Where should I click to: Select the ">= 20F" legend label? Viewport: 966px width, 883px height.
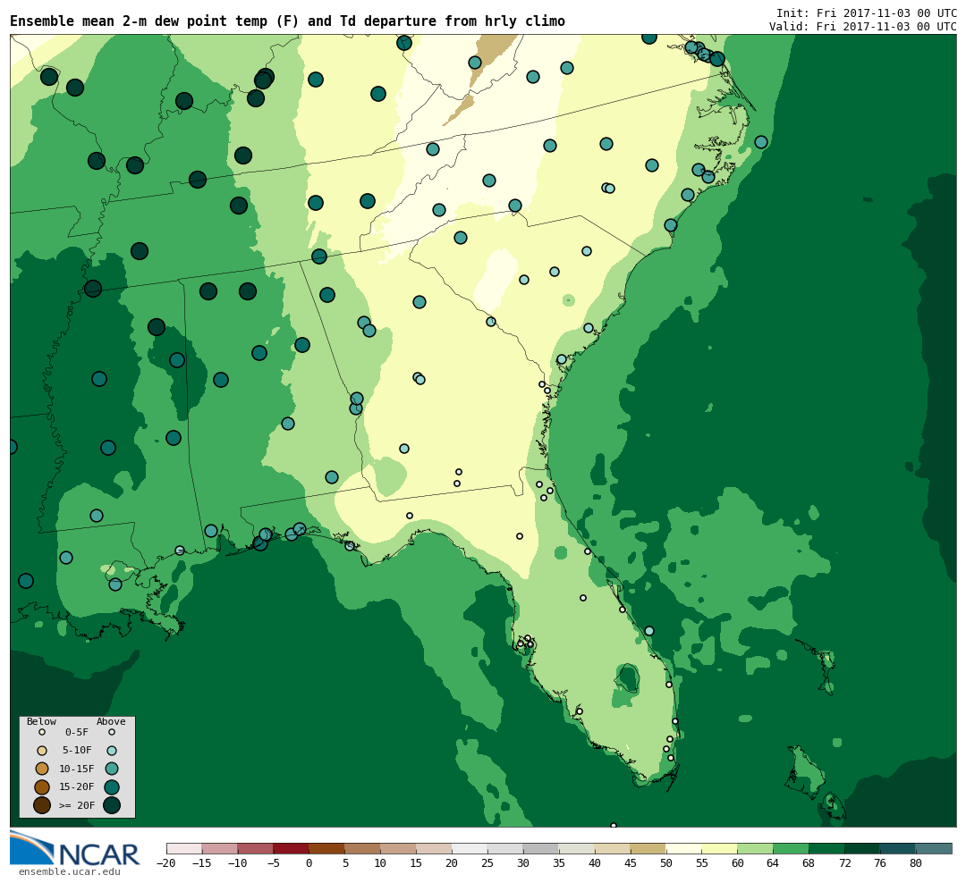pyautogui.click(x=77, y=804)
